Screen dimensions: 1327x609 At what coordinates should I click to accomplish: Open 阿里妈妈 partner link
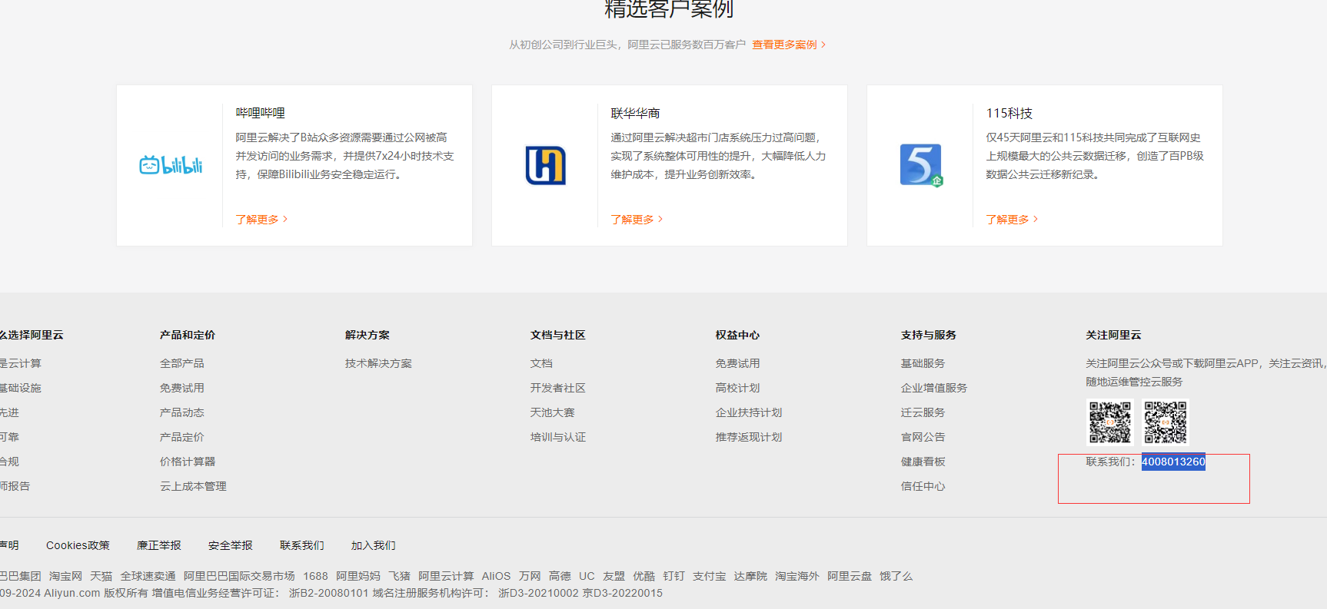(358, 576)
